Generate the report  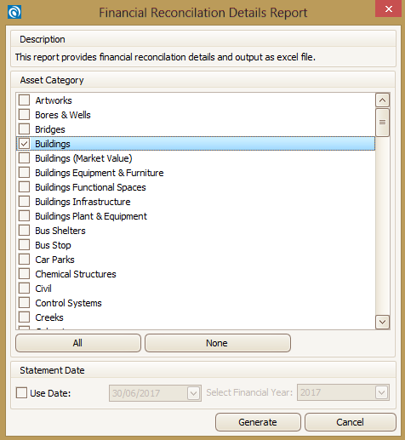[258, 422]
